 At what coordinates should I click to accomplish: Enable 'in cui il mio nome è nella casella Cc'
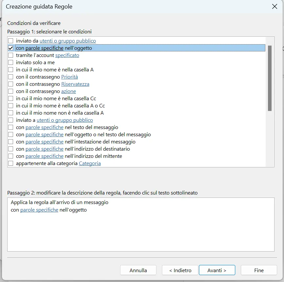click(11, 99)
